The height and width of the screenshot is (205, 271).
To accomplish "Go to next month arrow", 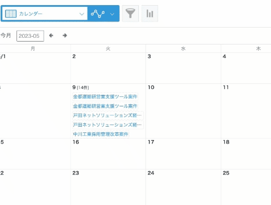I will [65, 35].
